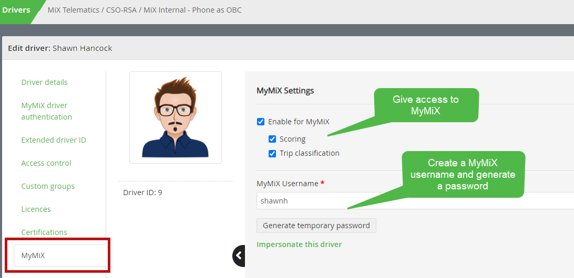Click the Drivers breadcrumb tab

pyautogui.click(x=17, y=10)
